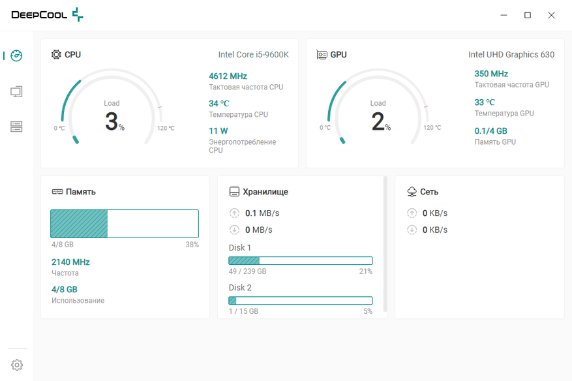The width and height of the screenshot is (572, 381).
Task: Click the 34 °C CPU temperature value
Action: pyautogui.click(x=219, y=103)
